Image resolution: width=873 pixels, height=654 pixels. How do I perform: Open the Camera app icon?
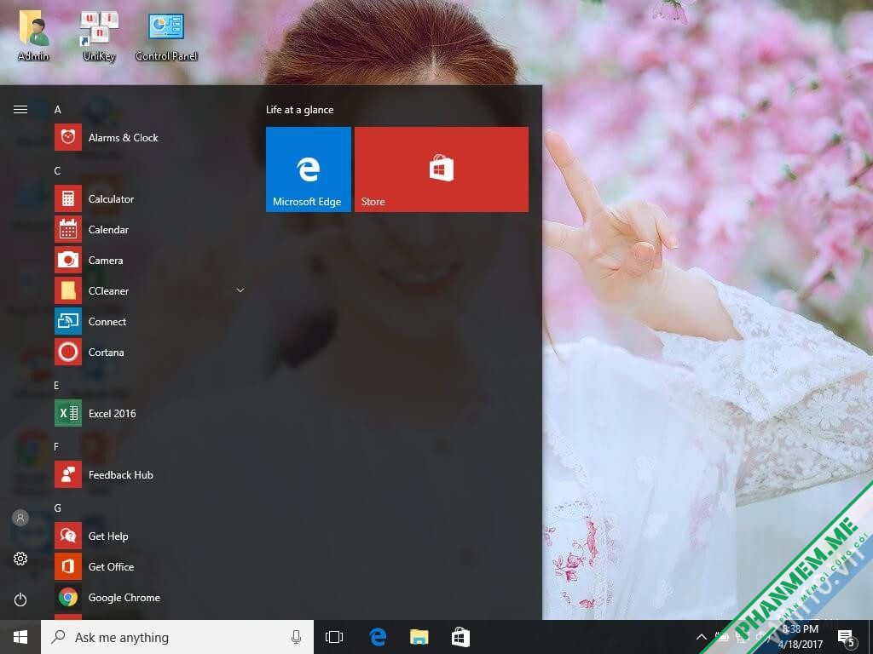(x=68, y=260)
